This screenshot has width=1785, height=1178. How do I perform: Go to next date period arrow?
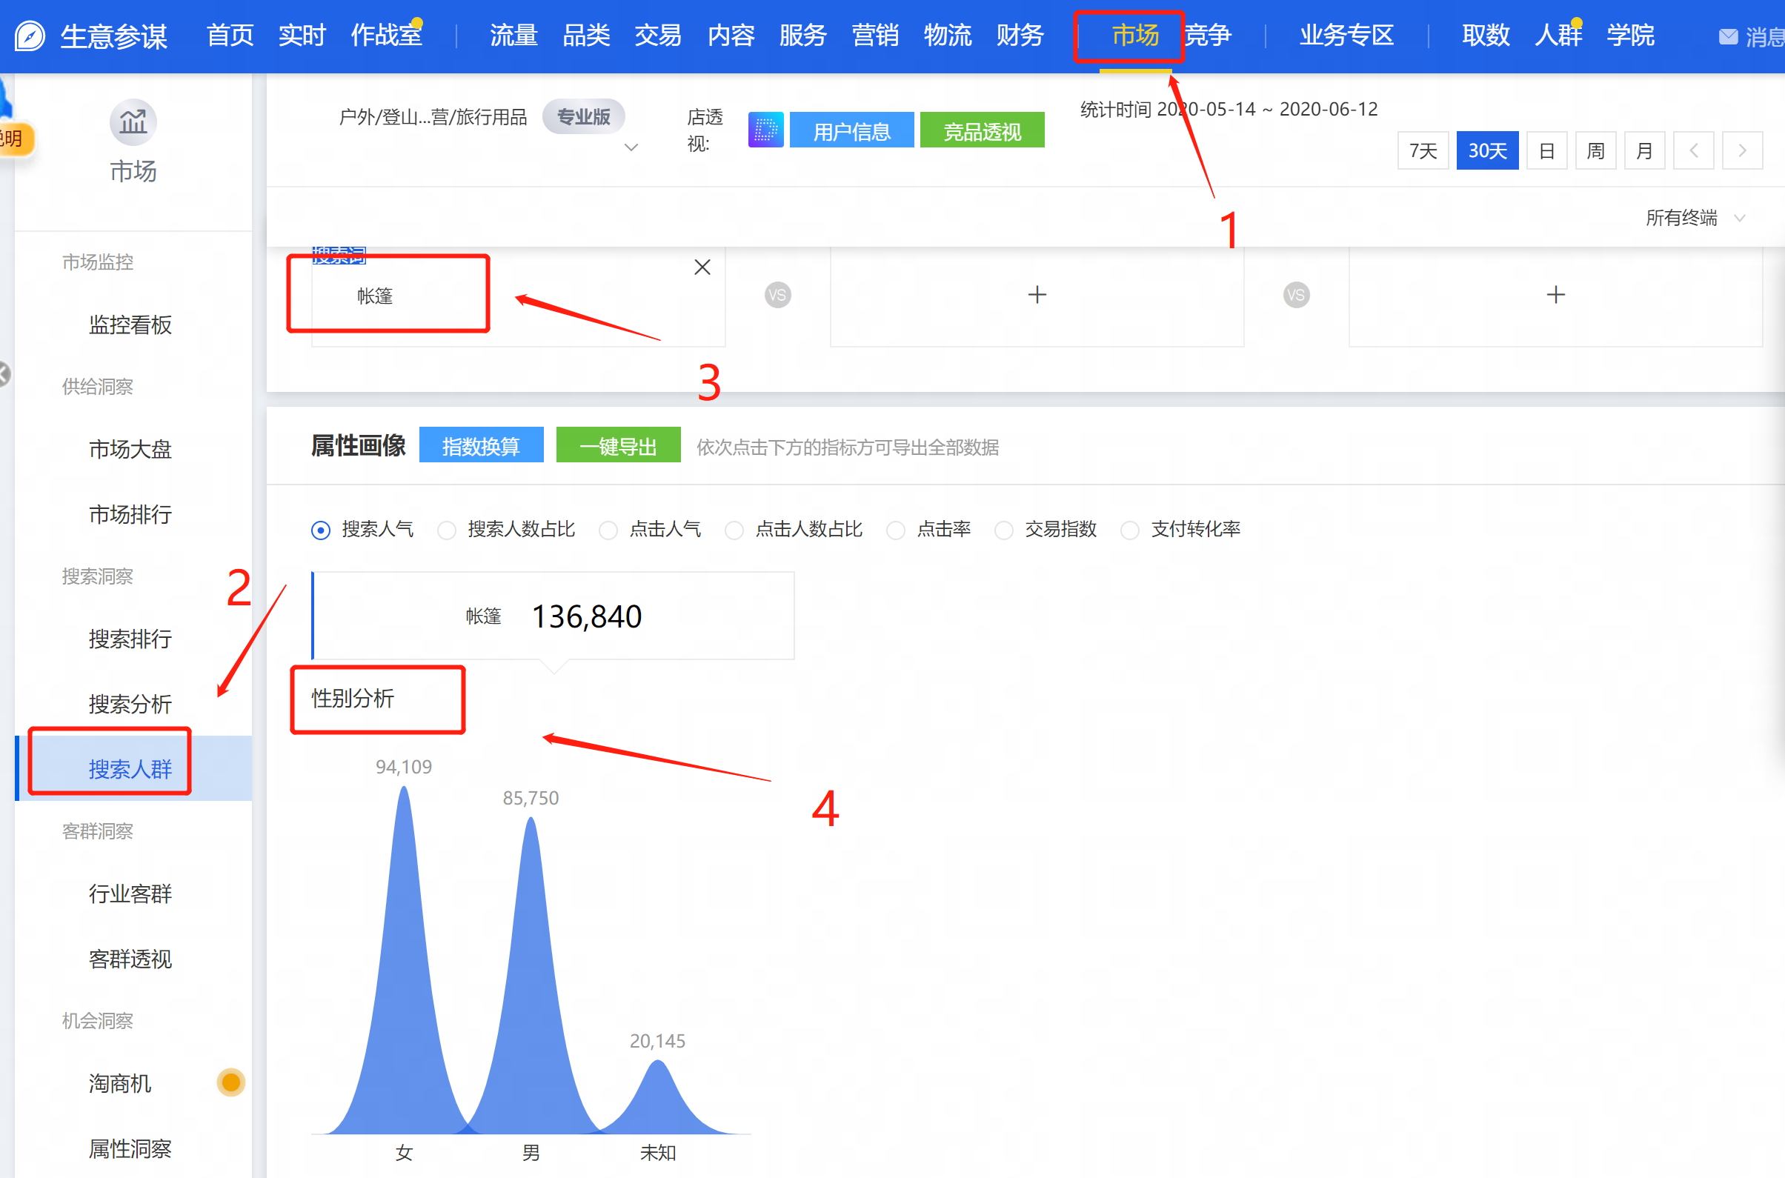click(1742, 151)
